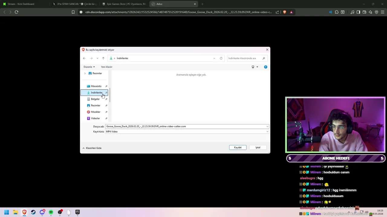Create a folder with Yeni klasör
The image size is (387, 217).
point(106,67)
